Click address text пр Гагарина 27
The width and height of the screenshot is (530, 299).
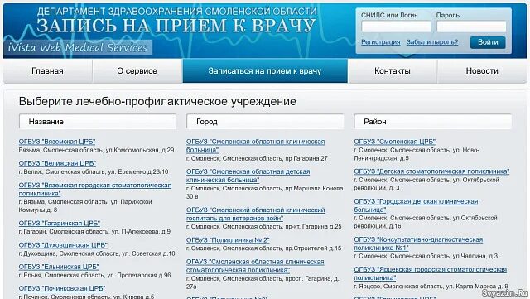coord(306,158)
